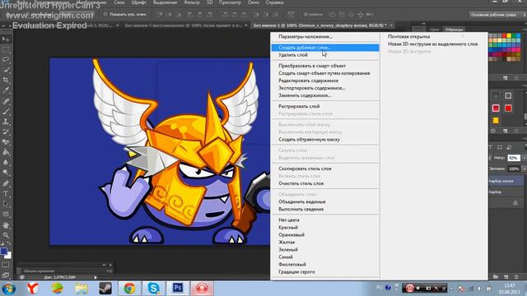
Task: Select the History Brush tool
Action: [6, 132]
